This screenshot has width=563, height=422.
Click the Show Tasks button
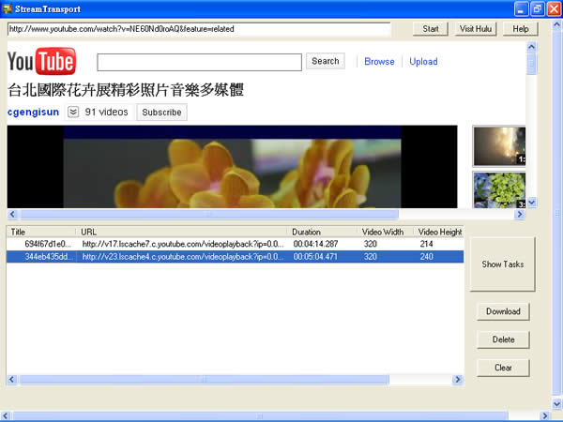click(x=503, y=264)
